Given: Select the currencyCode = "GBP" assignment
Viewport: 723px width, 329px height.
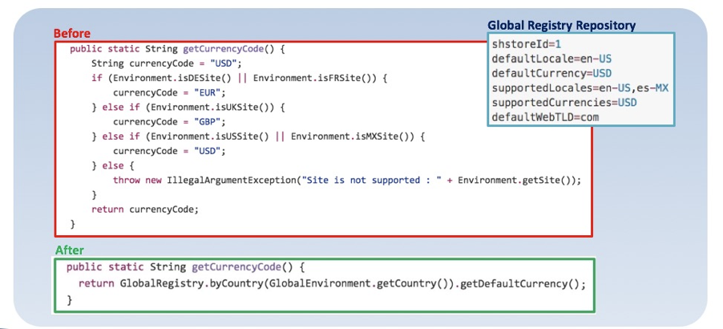Looking at the screenshot, I should (x=166, y=121).
